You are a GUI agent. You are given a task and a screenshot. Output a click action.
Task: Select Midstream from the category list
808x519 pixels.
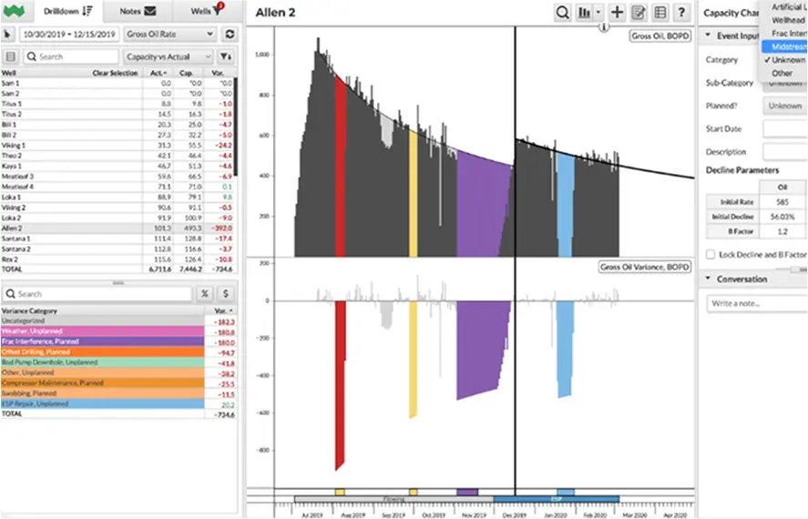(787, 46)
